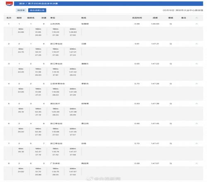Collapse the rank 8 row showing 1:47.67
207x182 pixels.
point(197,163)
